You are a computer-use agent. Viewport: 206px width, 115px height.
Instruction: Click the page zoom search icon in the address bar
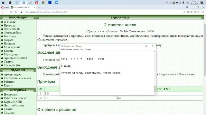tap(184, 12)
